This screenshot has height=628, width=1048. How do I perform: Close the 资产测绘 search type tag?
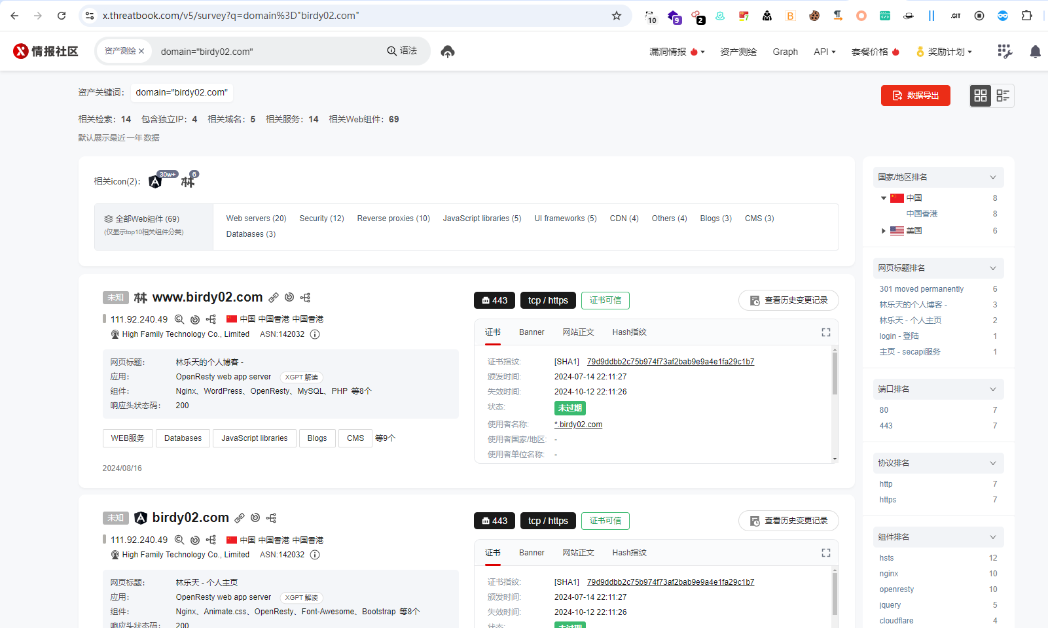point(141,51)
